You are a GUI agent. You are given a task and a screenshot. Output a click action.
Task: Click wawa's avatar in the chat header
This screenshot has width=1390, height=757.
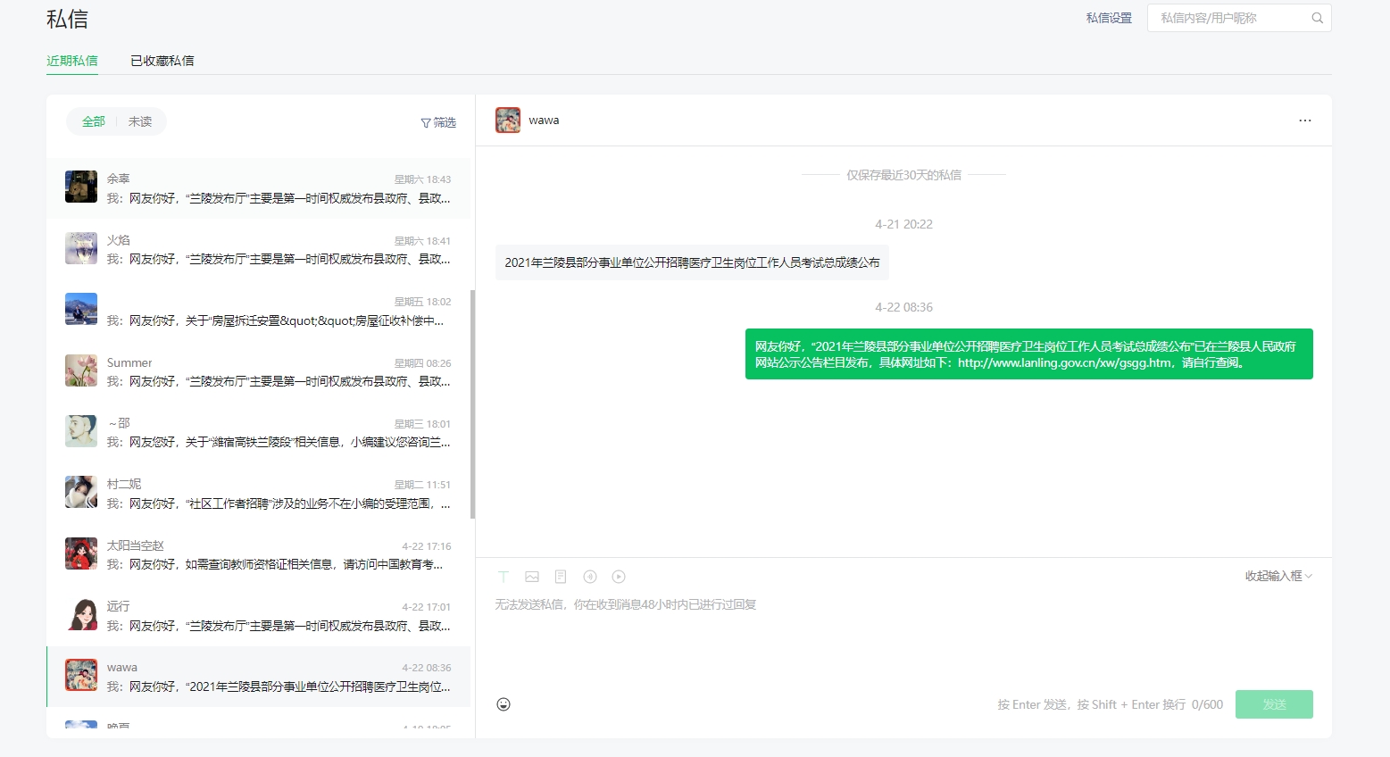508,121
